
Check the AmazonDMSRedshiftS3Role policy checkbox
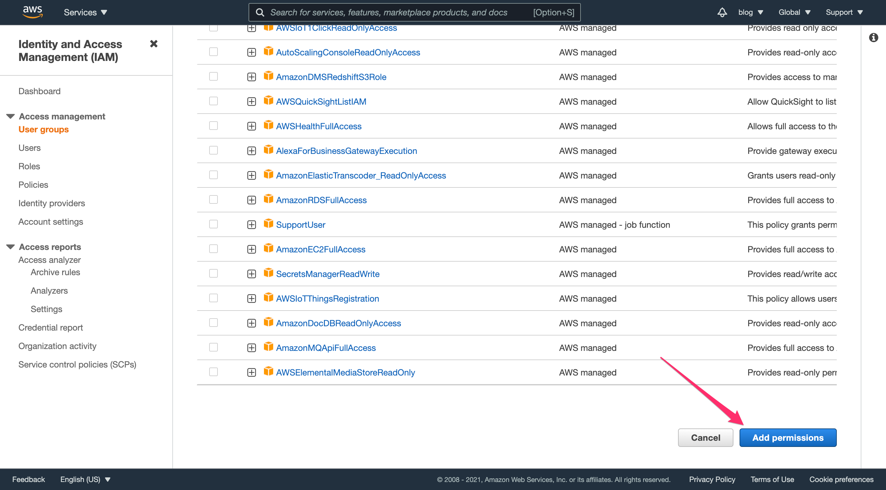pos(213,76)
